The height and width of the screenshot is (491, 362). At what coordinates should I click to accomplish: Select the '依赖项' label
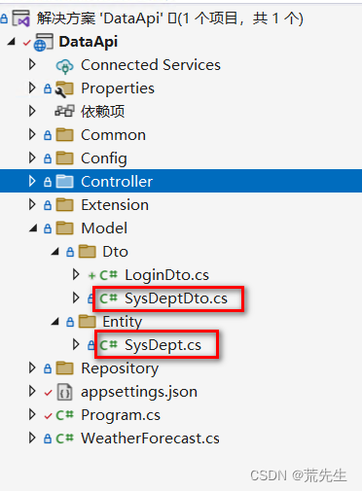tap(103, 112)
